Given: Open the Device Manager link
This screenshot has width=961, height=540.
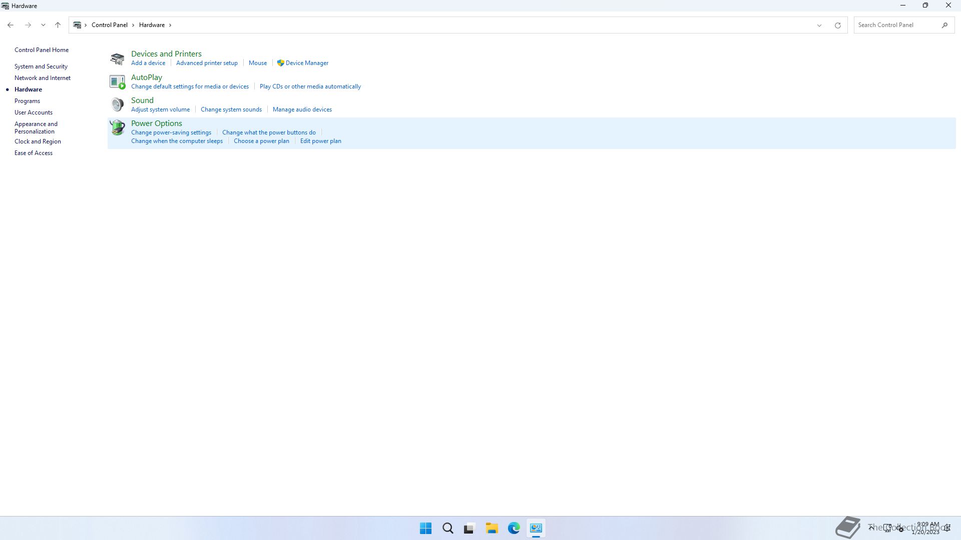Looking at the screenshot, I should (307, 63).
